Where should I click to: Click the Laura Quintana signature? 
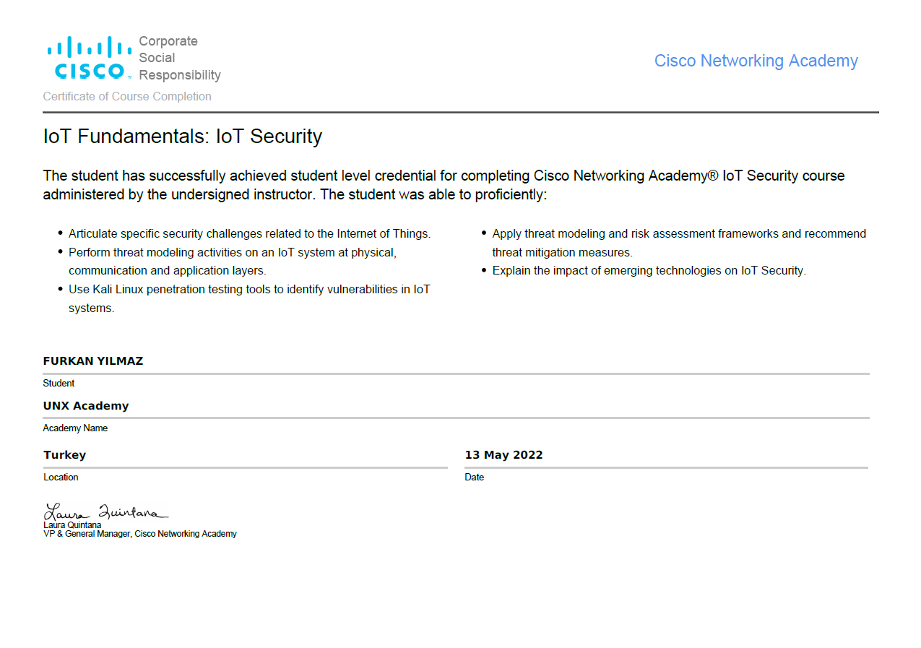click(x=106, y=511)
